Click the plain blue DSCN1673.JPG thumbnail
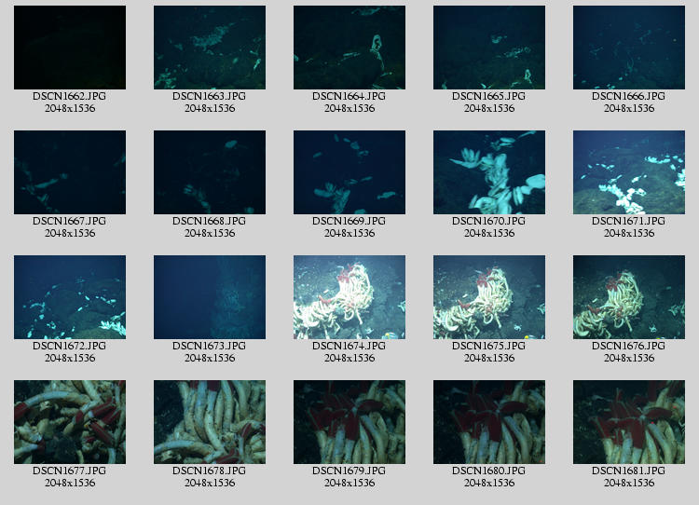 click(210, 297)
